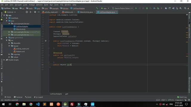Open FileZilla from the taskbar
The height and width of the screenshot is (107, 191).
(72, 104)
